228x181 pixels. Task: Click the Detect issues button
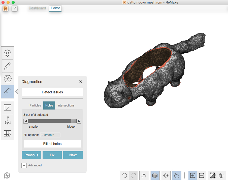click(x=52, y=92)
